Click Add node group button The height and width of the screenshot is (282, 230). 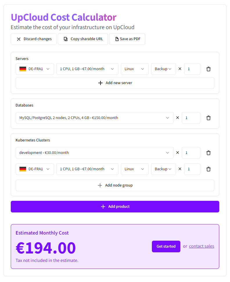(115, 185)
